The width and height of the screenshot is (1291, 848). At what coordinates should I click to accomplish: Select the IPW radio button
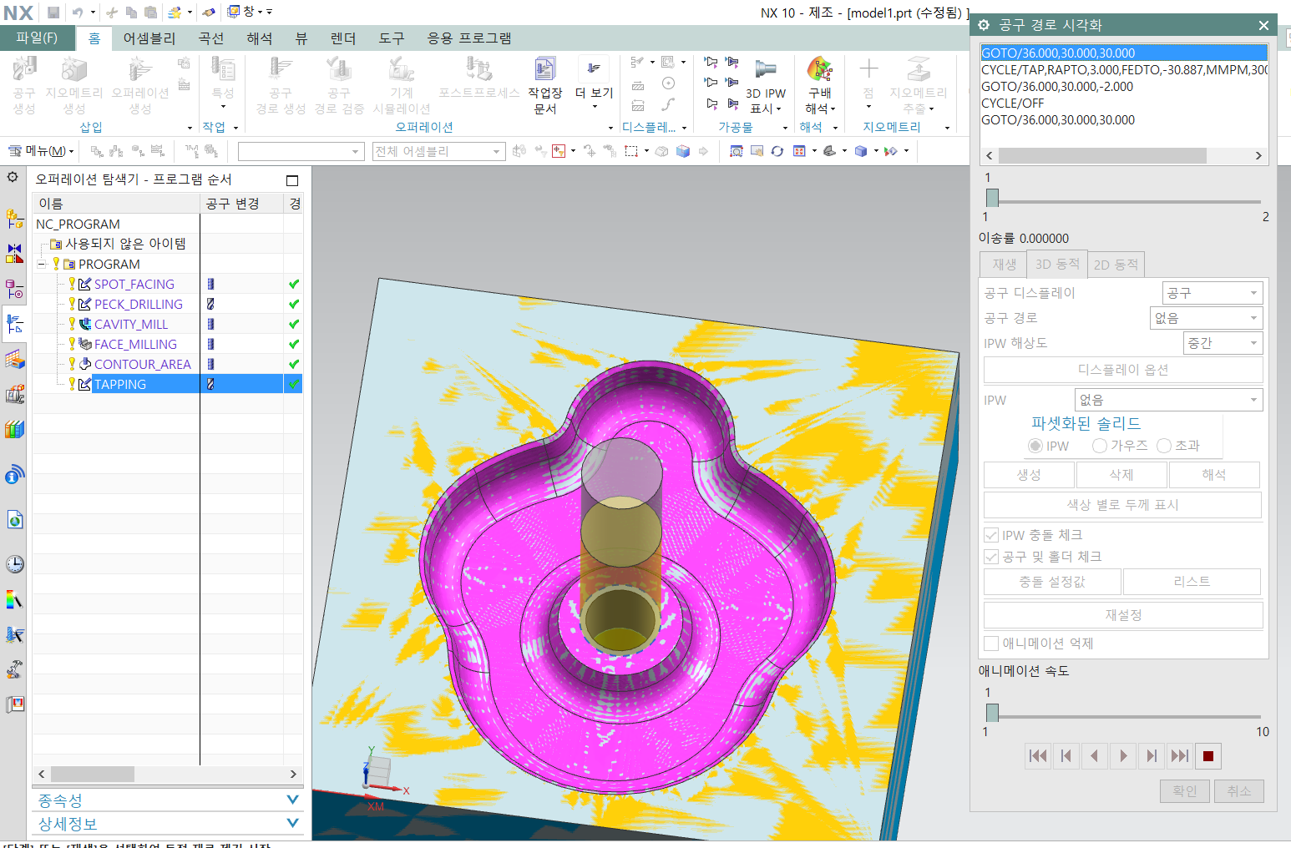click(1035, 446)
